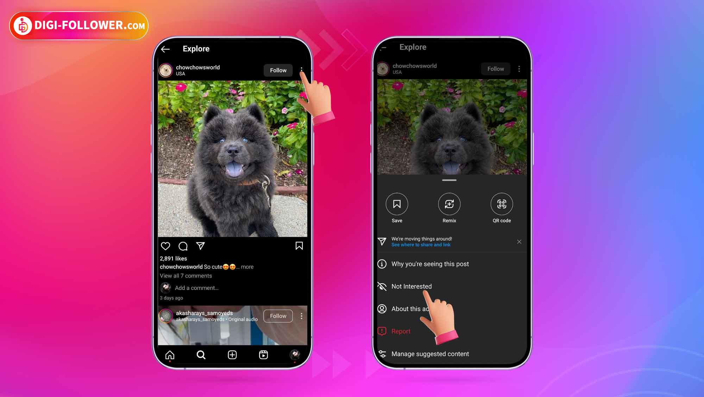
Task: Tap the comment bubble icon
Action: (183, 246)
